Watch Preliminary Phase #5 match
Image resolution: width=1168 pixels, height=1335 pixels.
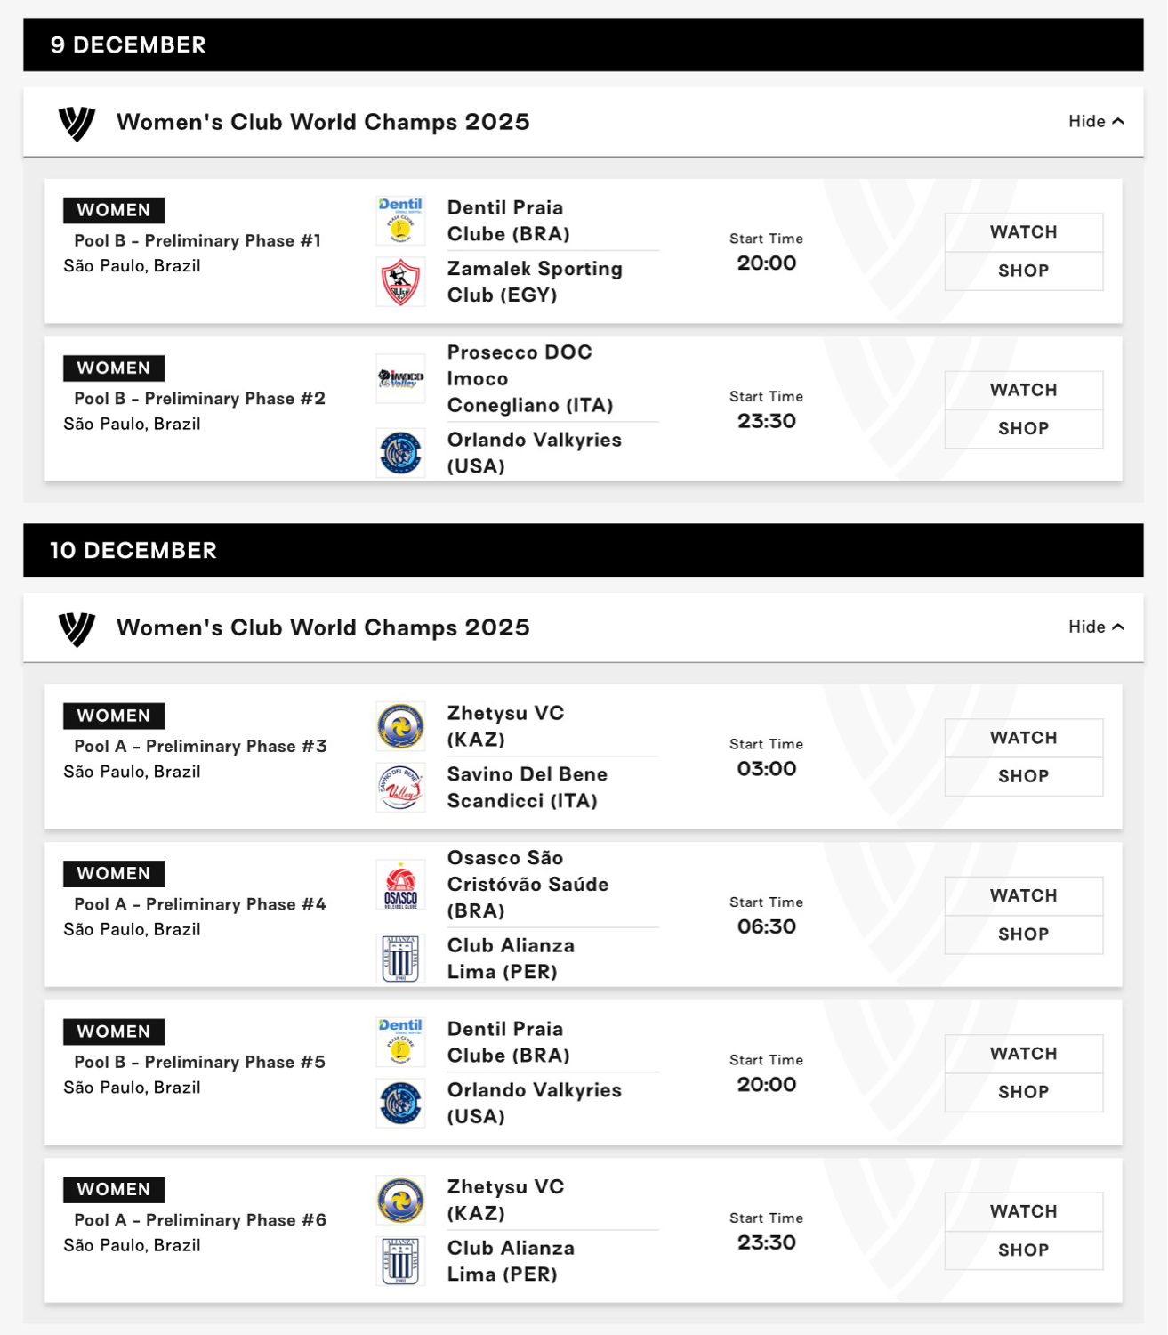pyautogui.click(x=1024, y=1054)
